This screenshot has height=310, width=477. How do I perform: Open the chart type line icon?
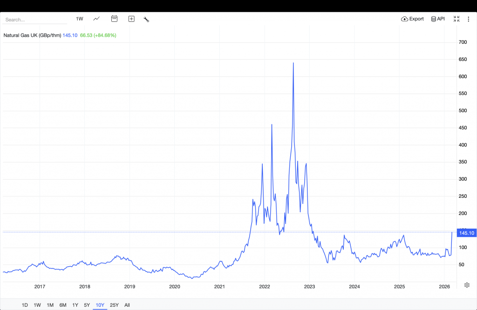96,19
